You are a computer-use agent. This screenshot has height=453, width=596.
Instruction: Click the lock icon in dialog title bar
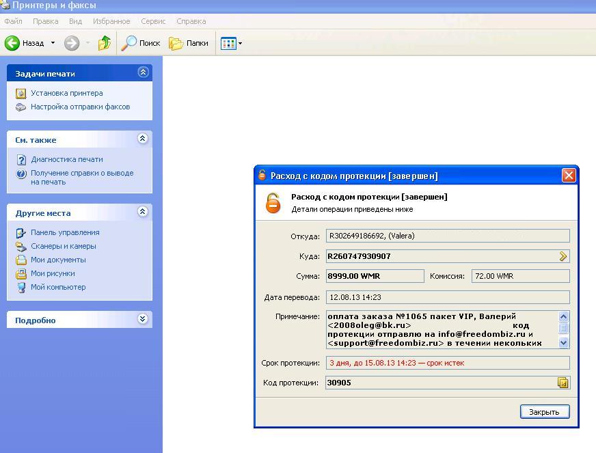pos(262,175)
